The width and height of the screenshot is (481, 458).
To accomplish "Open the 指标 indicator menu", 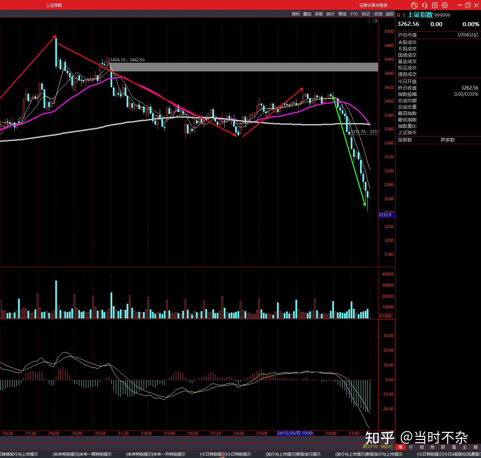I will click(x=295, y=14).
